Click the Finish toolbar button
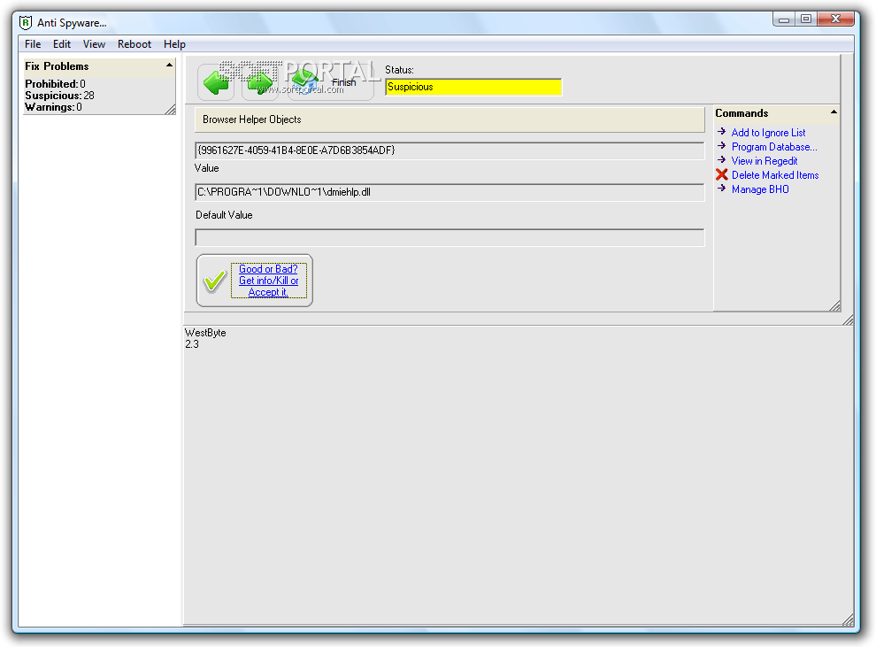 click(x=330, y=82)
